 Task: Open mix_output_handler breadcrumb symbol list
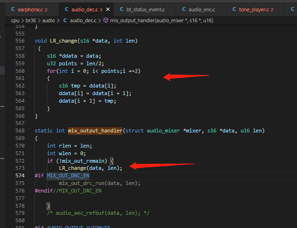(161, 20)
